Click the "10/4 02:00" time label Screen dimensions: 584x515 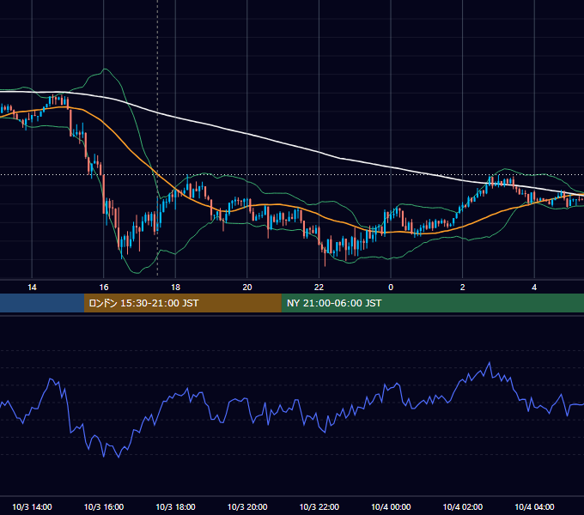(463, 506)
